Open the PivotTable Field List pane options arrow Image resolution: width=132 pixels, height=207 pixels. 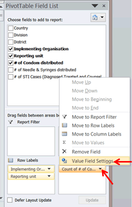point(95,6)
